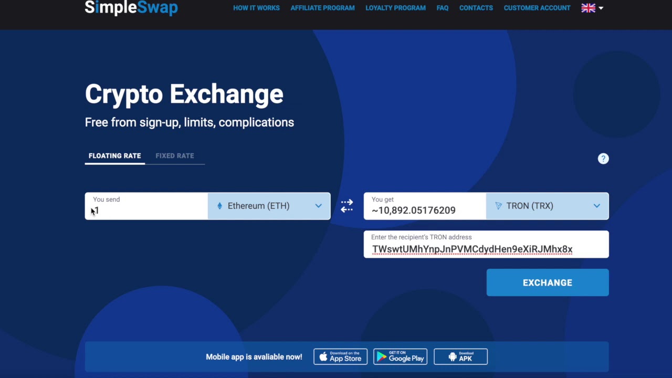Click the SimpleSwap logo
This screenshot has width=672, height=378.
(x=131, y=7)
